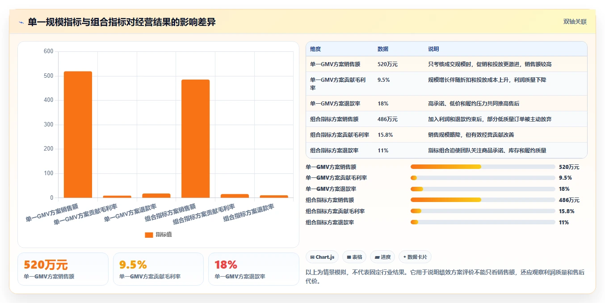Image resolution: width=605 pixels, height=303 pixels.
Task: Click the 9.5% data card
Action: click(158, 269)
